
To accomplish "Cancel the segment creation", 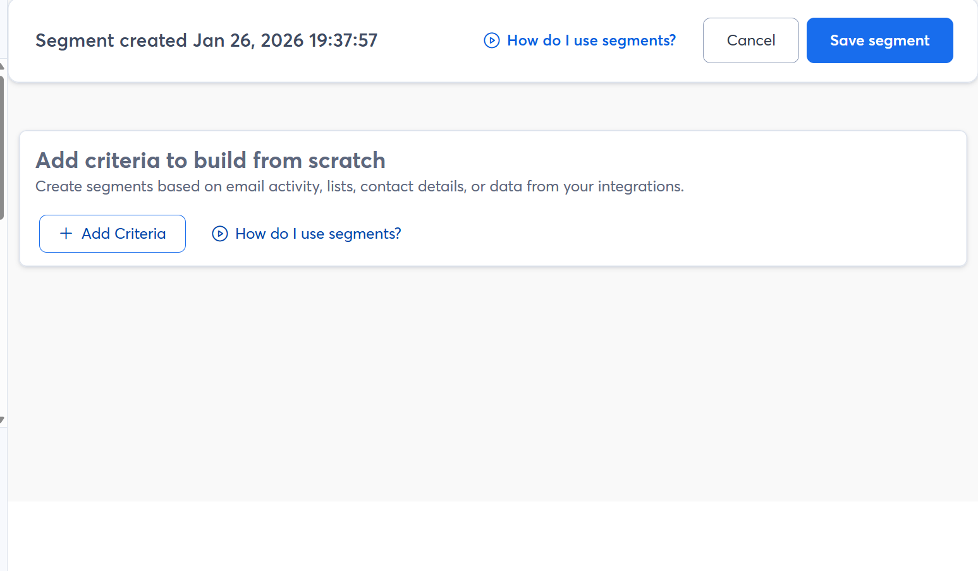I will coord(750,40).
